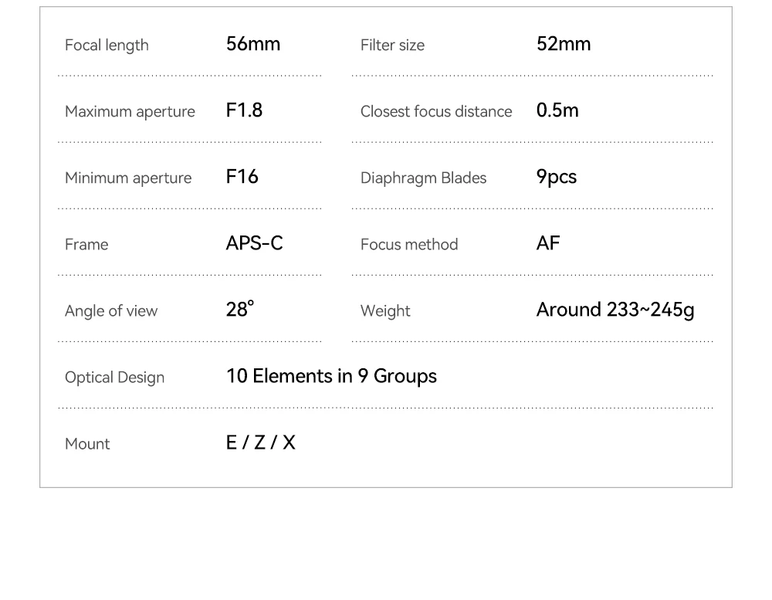This screenshot has width=772, height=600.
Task: Select the 56mm focal length value
Action: 253,44
